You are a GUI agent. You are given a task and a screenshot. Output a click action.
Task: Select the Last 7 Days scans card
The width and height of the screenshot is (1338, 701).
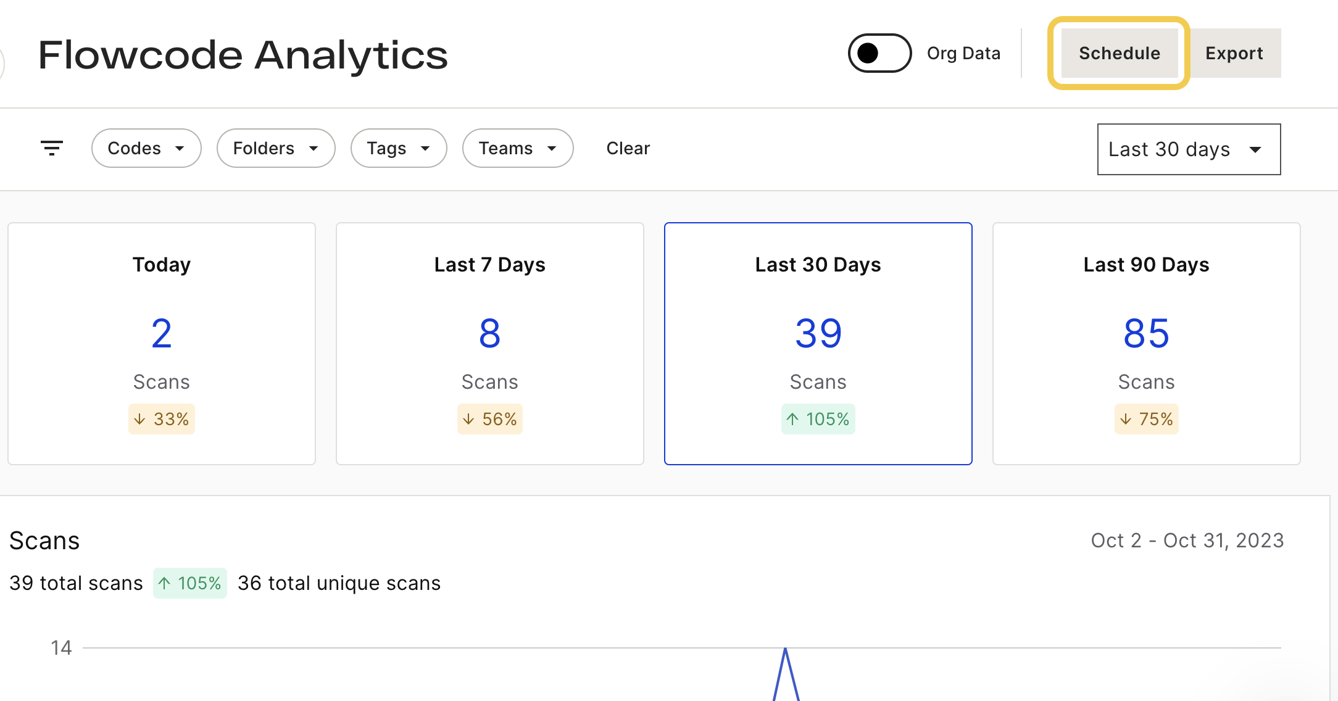[x=490, y=344]
